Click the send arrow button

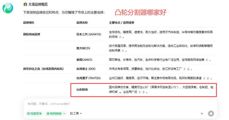click(x=211, y=113)
